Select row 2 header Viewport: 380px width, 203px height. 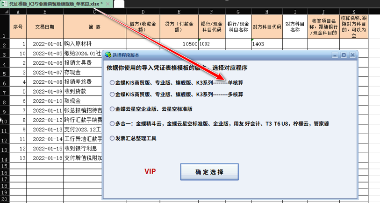click(5, 44)
